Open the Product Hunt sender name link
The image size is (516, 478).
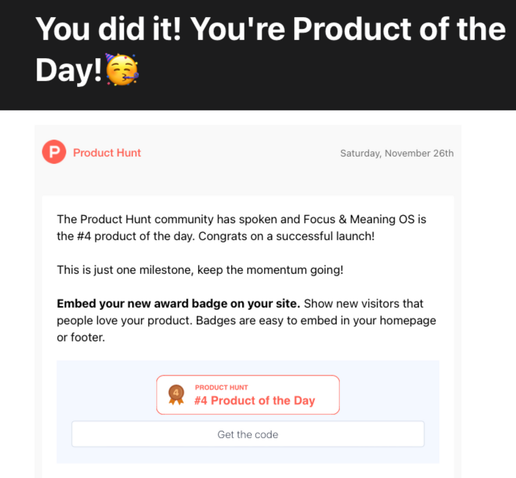point(107,153)
